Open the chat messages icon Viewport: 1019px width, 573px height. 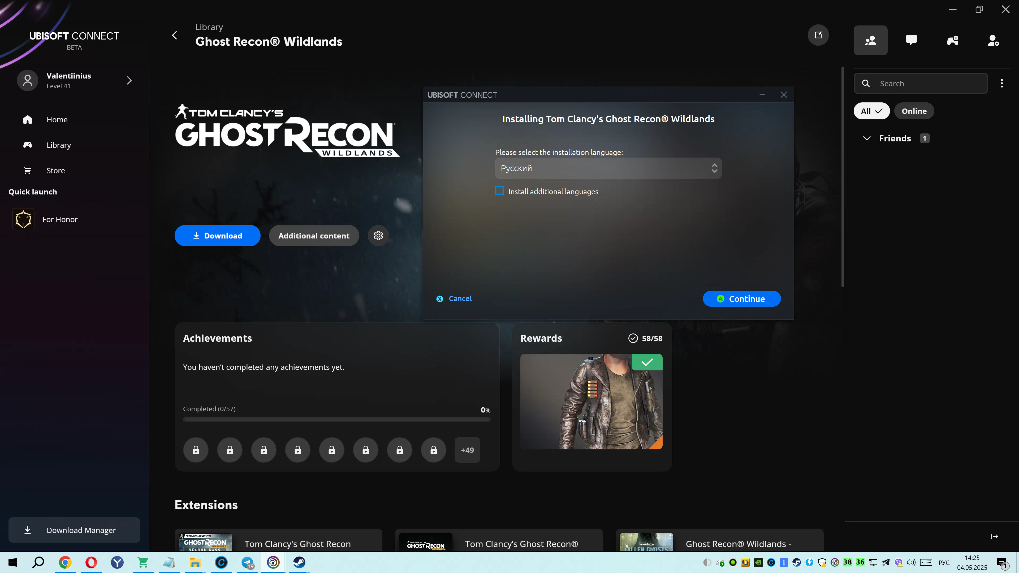912,40
